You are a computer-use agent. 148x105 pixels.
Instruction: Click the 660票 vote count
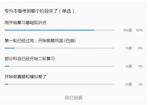pyautogui.click(x=128, y=30)
